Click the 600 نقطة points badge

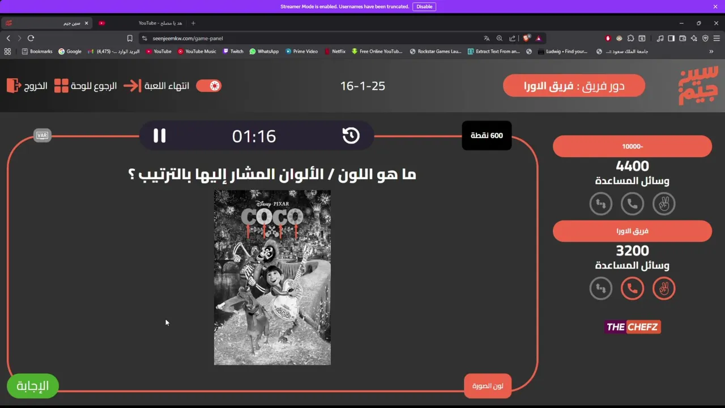[487, 135]
